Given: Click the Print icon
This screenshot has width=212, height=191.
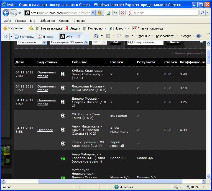Looking at the screenshot, I should [x=127, y=36].
